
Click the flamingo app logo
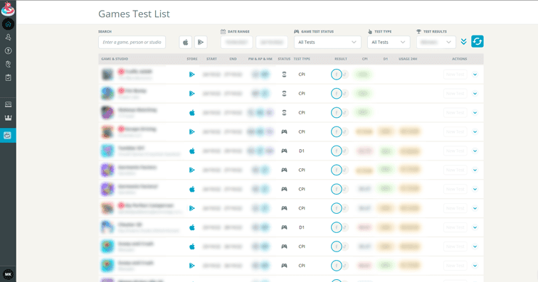(8, 9)
